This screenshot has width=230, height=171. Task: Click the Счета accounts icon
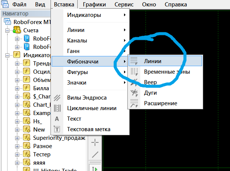pyautogui.click(x=17, y=30)
